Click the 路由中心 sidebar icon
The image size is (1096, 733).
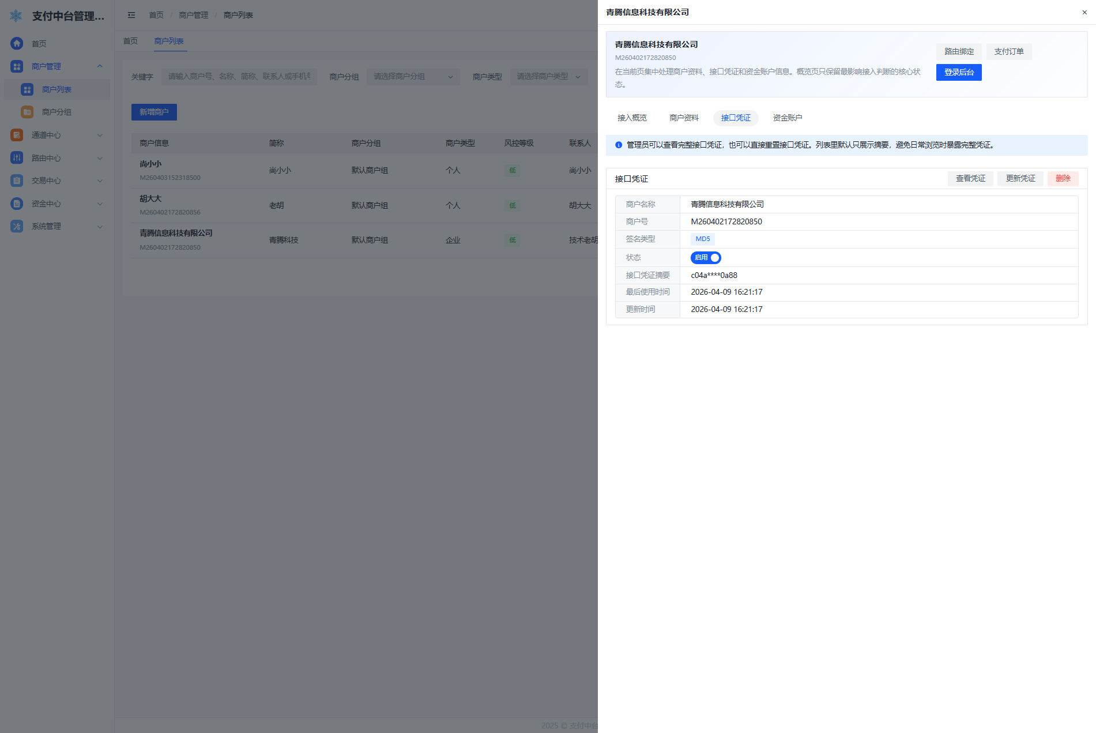[x=17, y=158]
